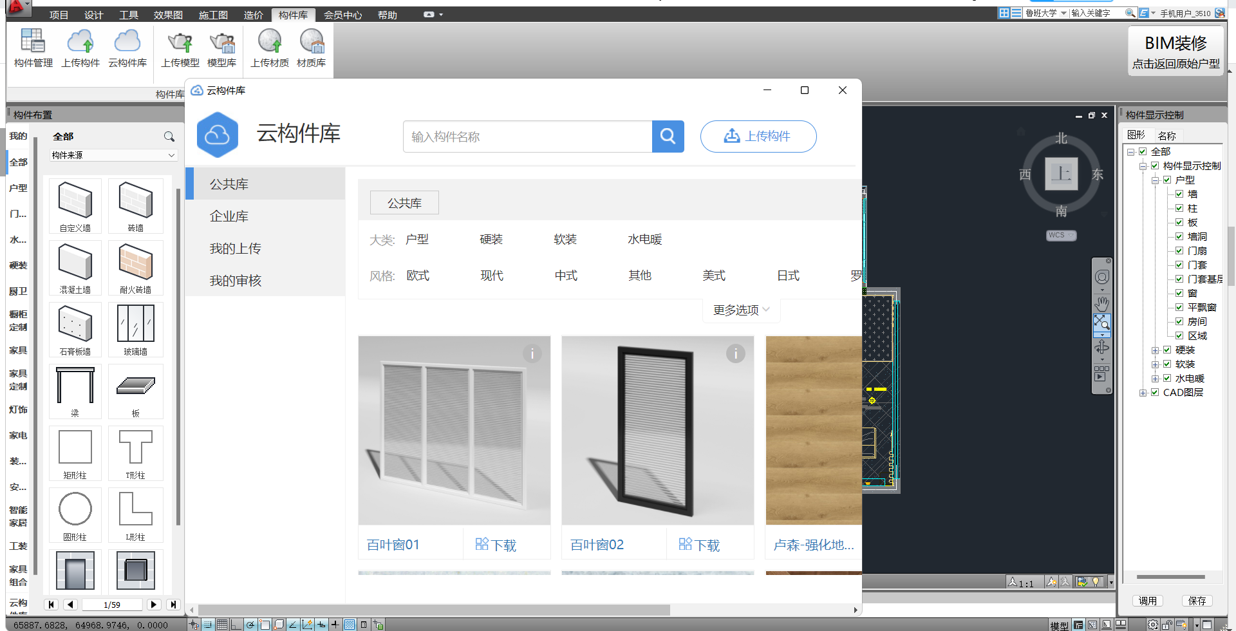Select the T形柱 component
The height and width of the screenshot is (631, 1236).
(135, 453)
